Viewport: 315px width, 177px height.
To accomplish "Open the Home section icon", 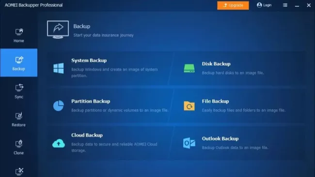I will (x=19, y=31).
